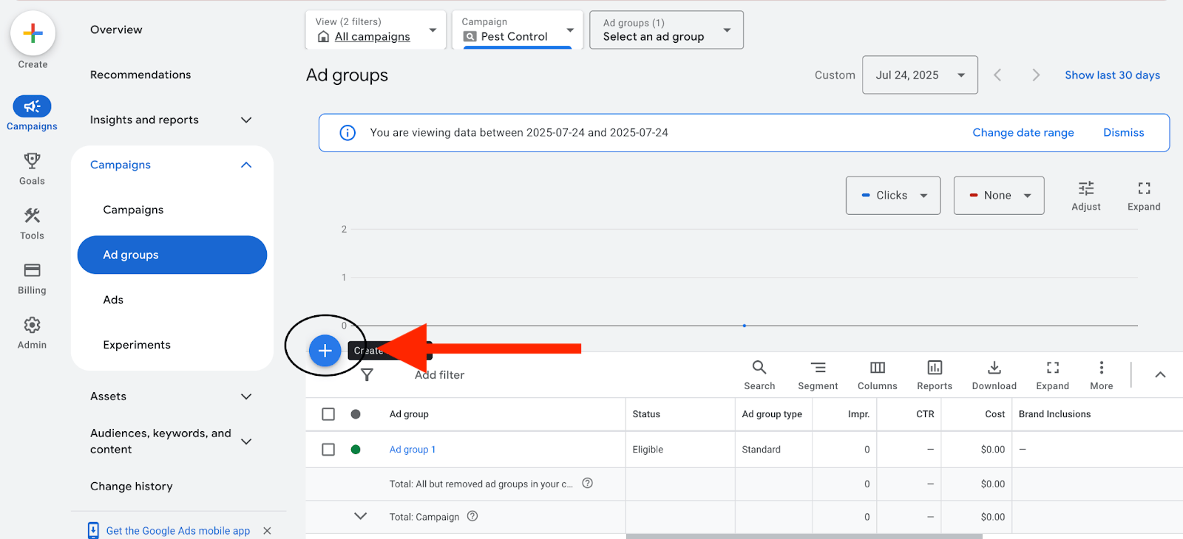Image resolution: width=1183 pixels, height=539 pixels.
Task: Open Overview in side menu
Action: coord(116,30)
